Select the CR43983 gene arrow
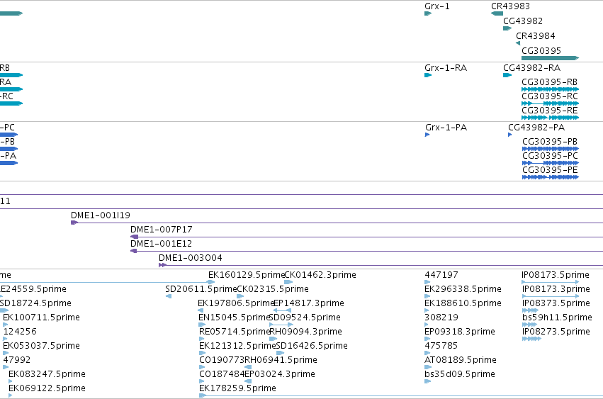Viewport: 603px width, 399px height. tap(497, 13)
